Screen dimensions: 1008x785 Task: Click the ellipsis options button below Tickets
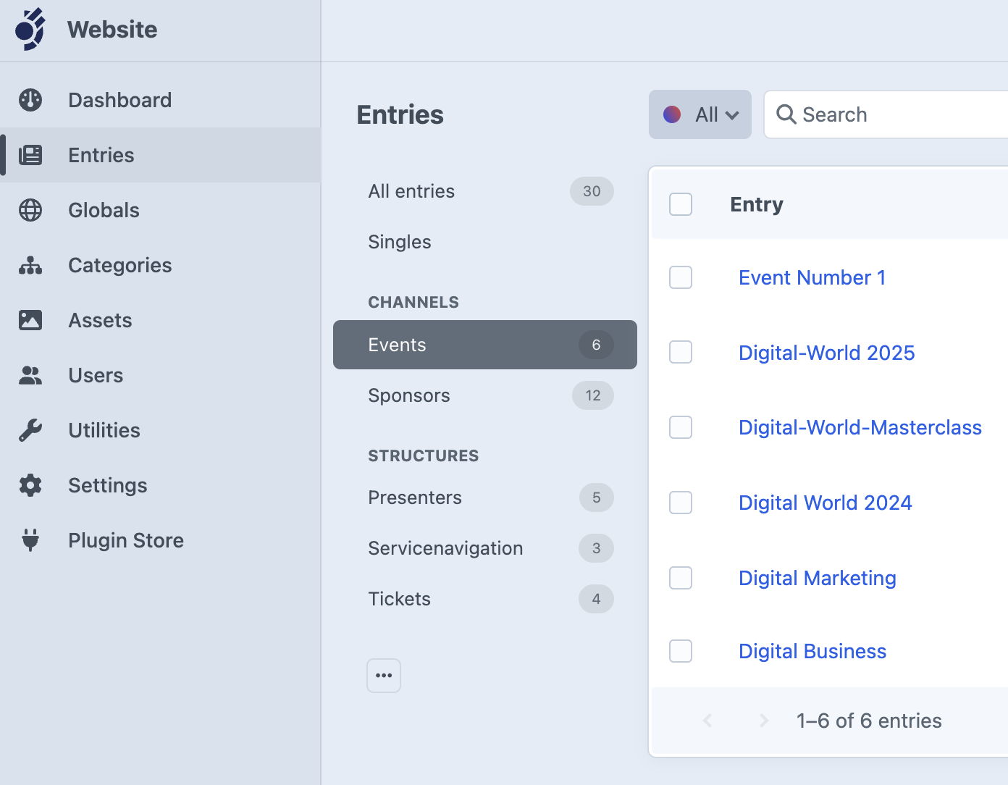(x=384, y=675)
